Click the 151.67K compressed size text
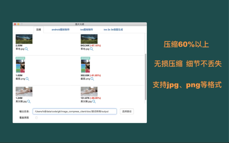This screenshot has height=143, width=229. [85, 98]
